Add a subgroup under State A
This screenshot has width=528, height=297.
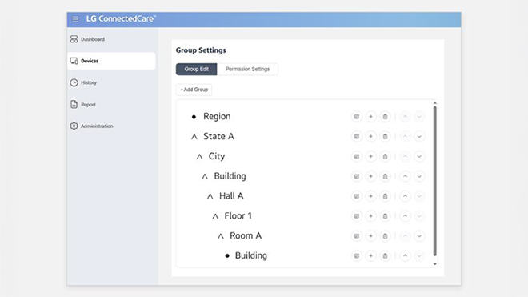click(370, 137)
